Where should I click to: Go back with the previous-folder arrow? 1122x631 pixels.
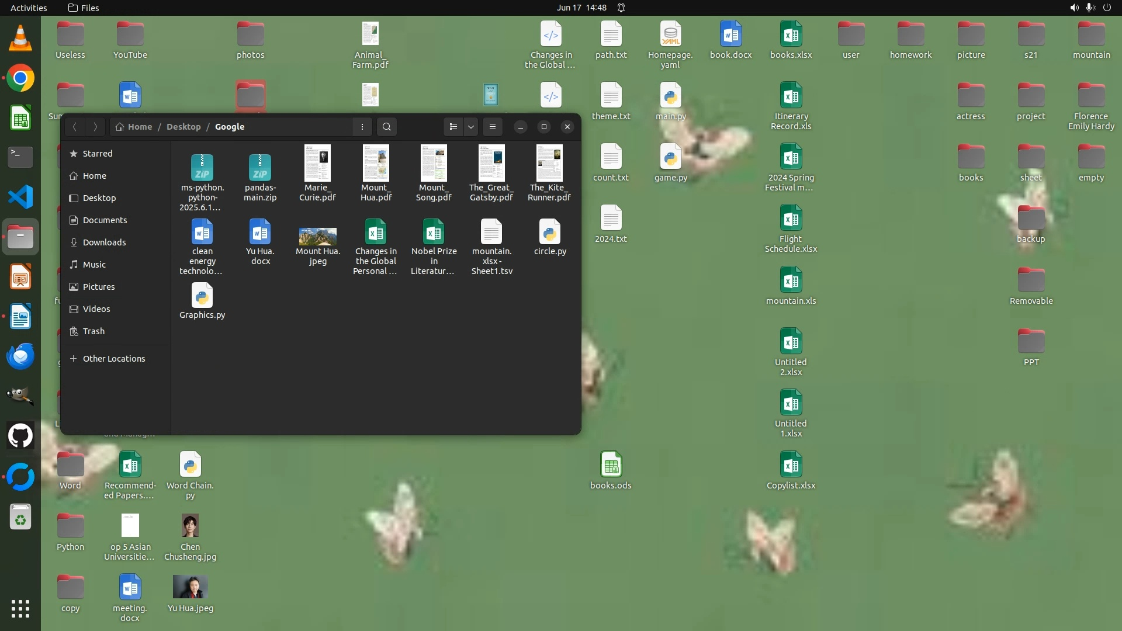75,127
